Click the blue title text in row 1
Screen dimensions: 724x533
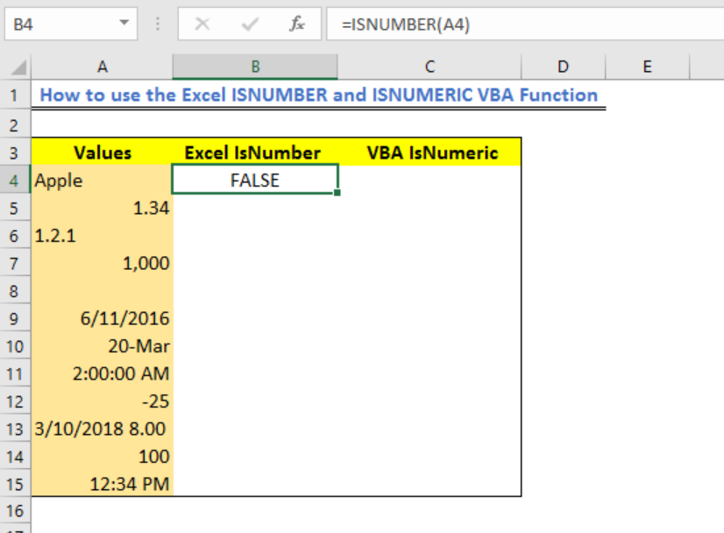(318, 95)
